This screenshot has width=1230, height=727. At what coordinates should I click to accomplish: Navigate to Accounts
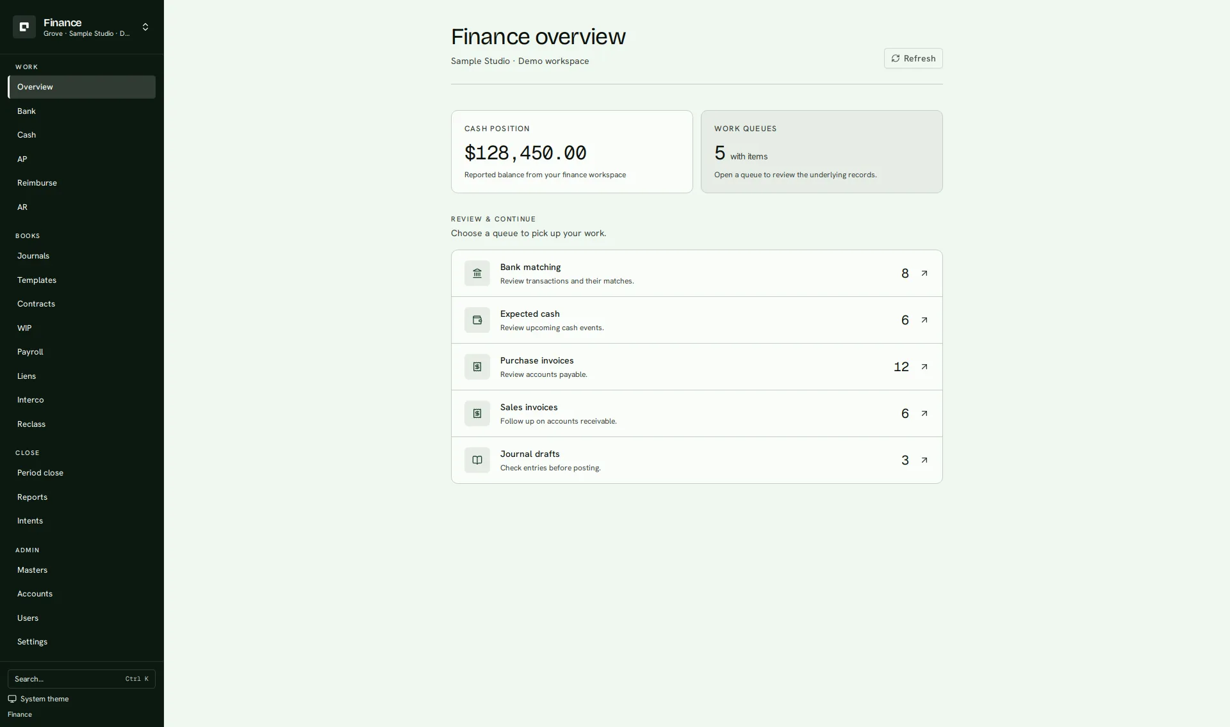pyautogui.click(x=81, y=594)
